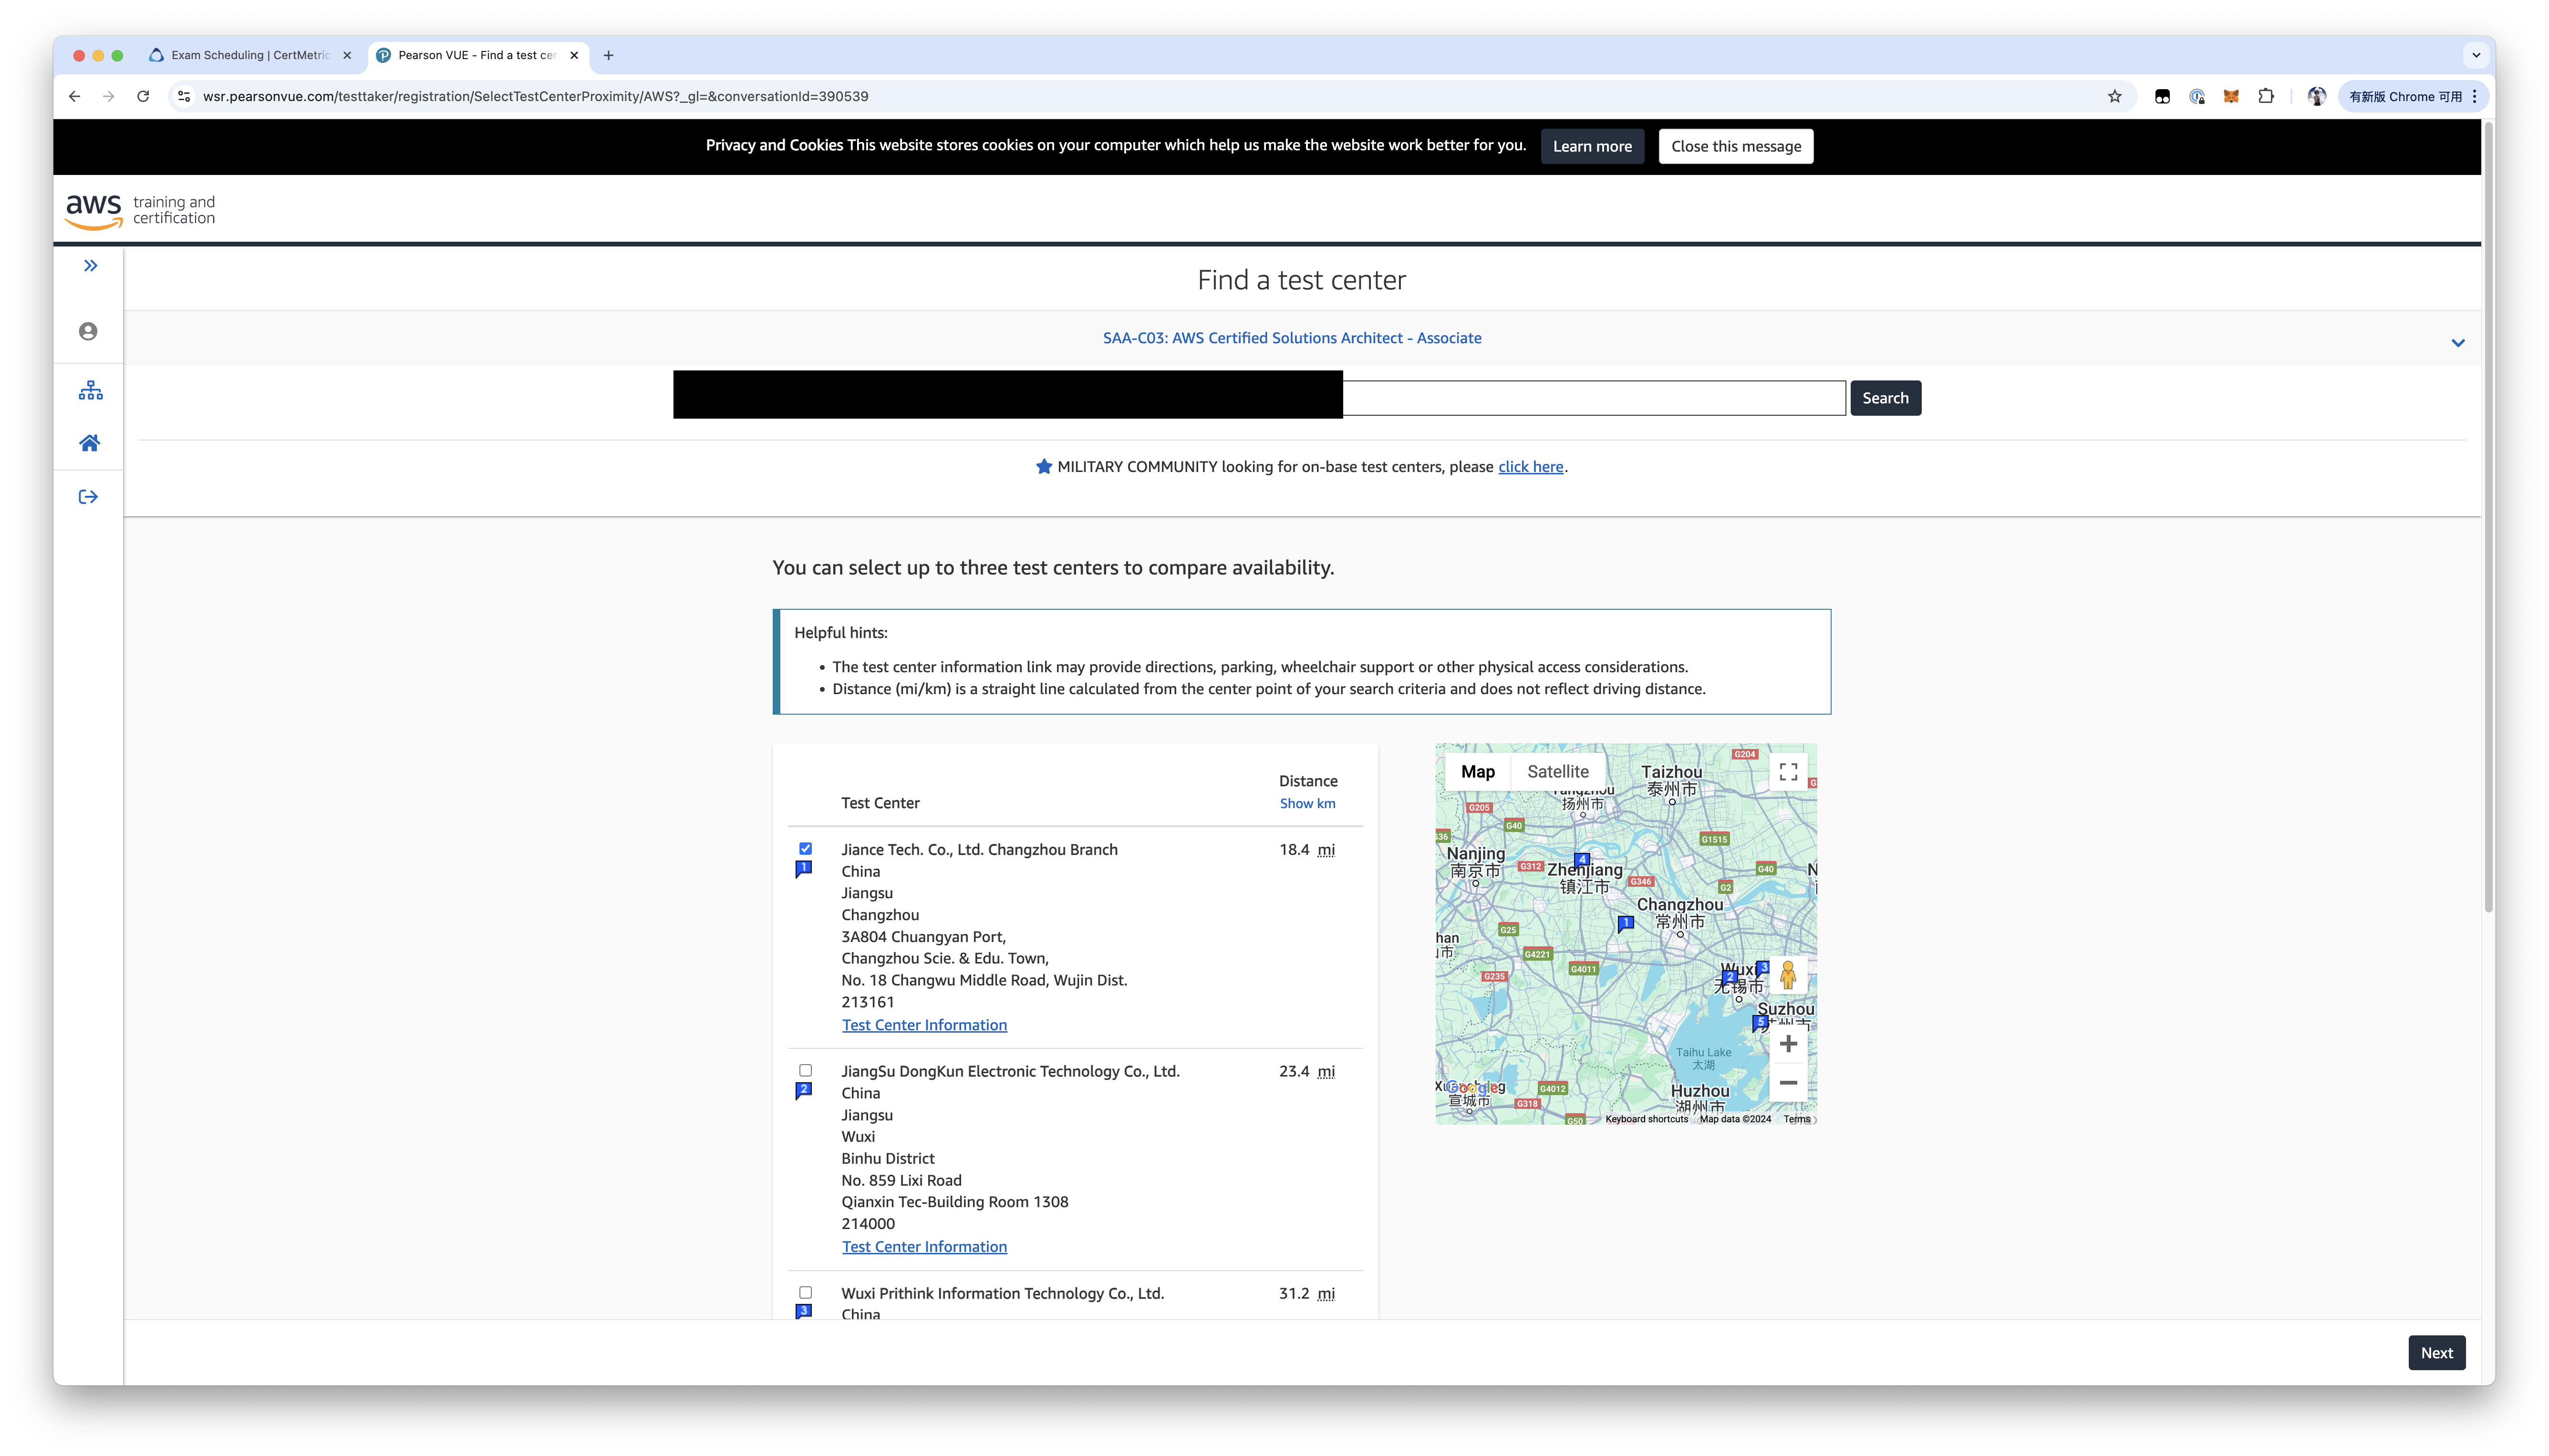This screenshot has height=1456, width=2549.
Task: Reload the page with refresh icon
Action: 143,97
